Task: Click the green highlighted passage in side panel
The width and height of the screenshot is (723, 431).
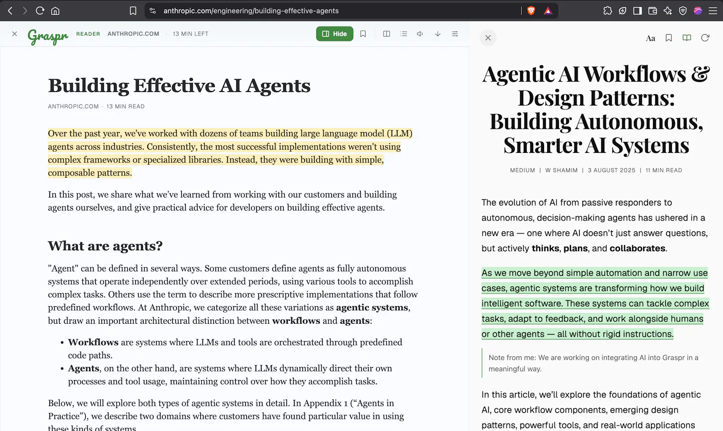Action: coord(595,303)
